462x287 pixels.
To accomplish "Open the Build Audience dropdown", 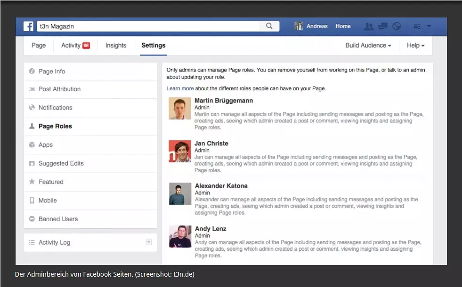I will coord(368,46).
